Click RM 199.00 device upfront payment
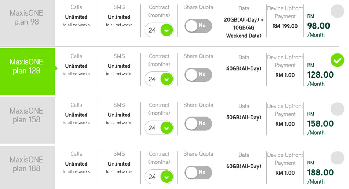The image size is (349, 189). [285, 26]
